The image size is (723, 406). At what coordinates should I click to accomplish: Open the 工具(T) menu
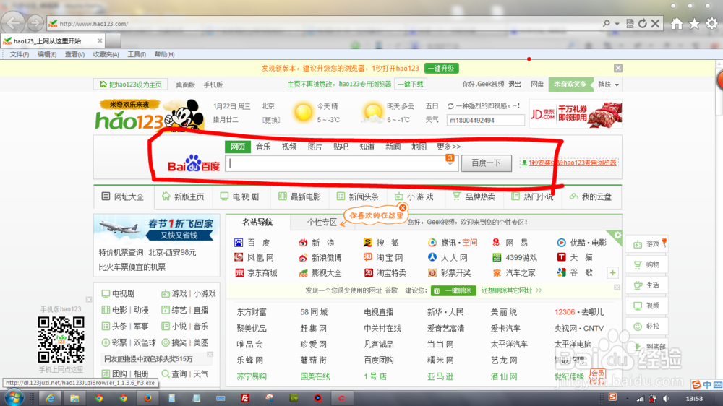click(x=137, y=54)
